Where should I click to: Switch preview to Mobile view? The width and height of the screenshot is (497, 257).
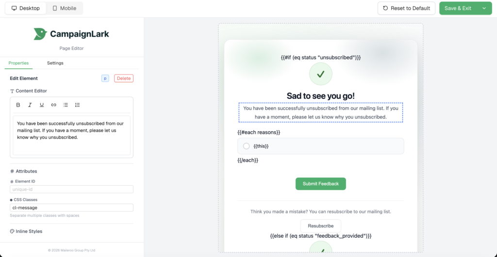[x=65, y=8]
